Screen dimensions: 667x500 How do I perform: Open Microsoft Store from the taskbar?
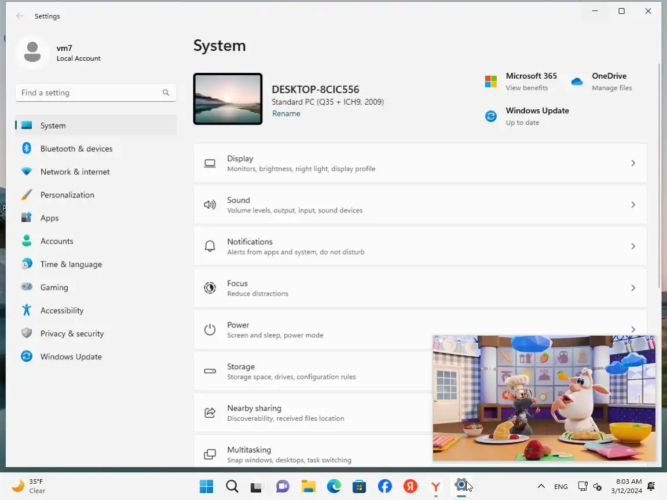[359, 486]
